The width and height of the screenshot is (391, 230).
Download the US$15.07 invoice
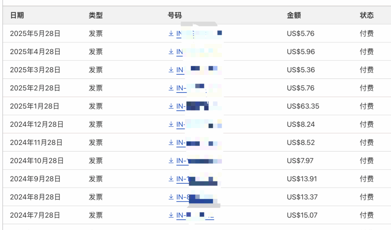(171, 215)
